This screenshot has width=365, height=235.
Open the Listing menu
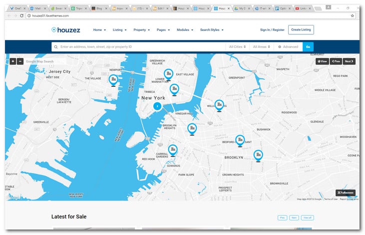(x=119, y=30)
